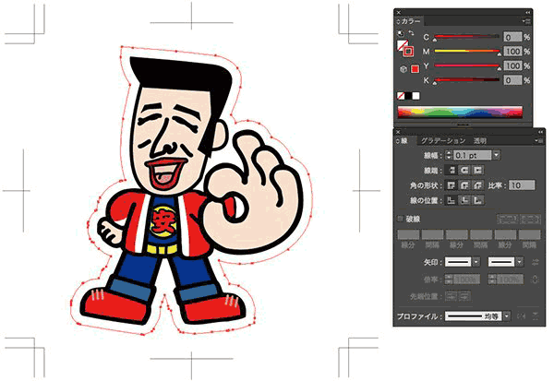This screenshot has height=381, width=554.
Task: Select the miter join corner shape icon
Action: click(452, 185)
